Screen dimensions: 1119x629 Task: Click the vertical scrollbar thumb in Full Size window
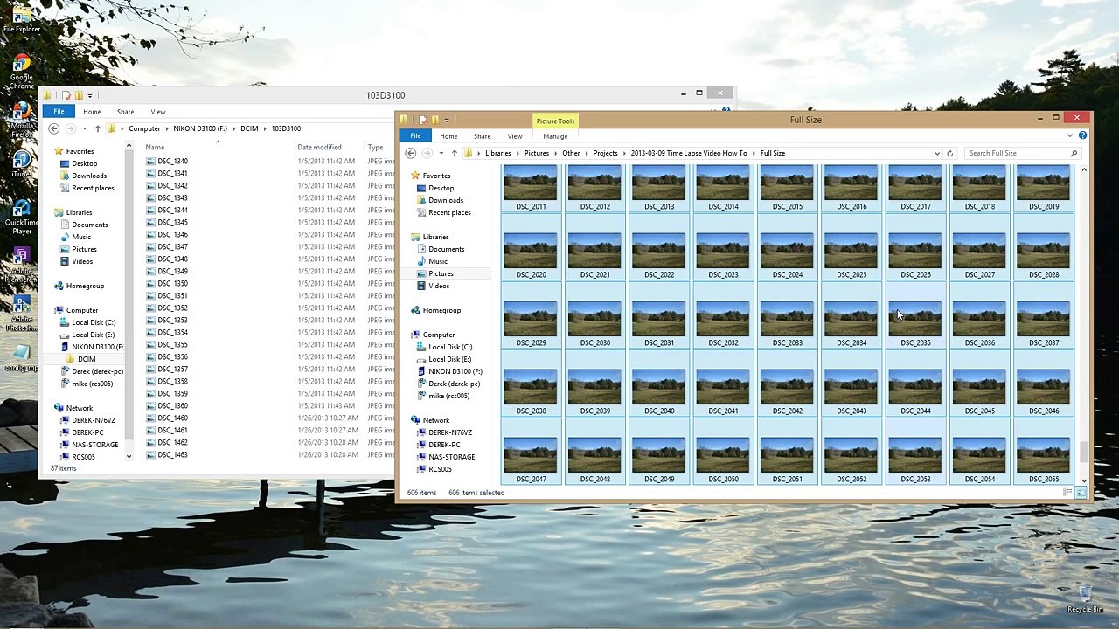tap(1084, 452)
